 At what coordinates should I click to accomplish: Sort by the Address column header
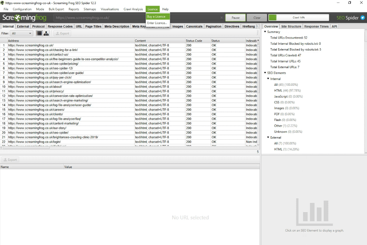pyautogui.click(x=71, y=41)
